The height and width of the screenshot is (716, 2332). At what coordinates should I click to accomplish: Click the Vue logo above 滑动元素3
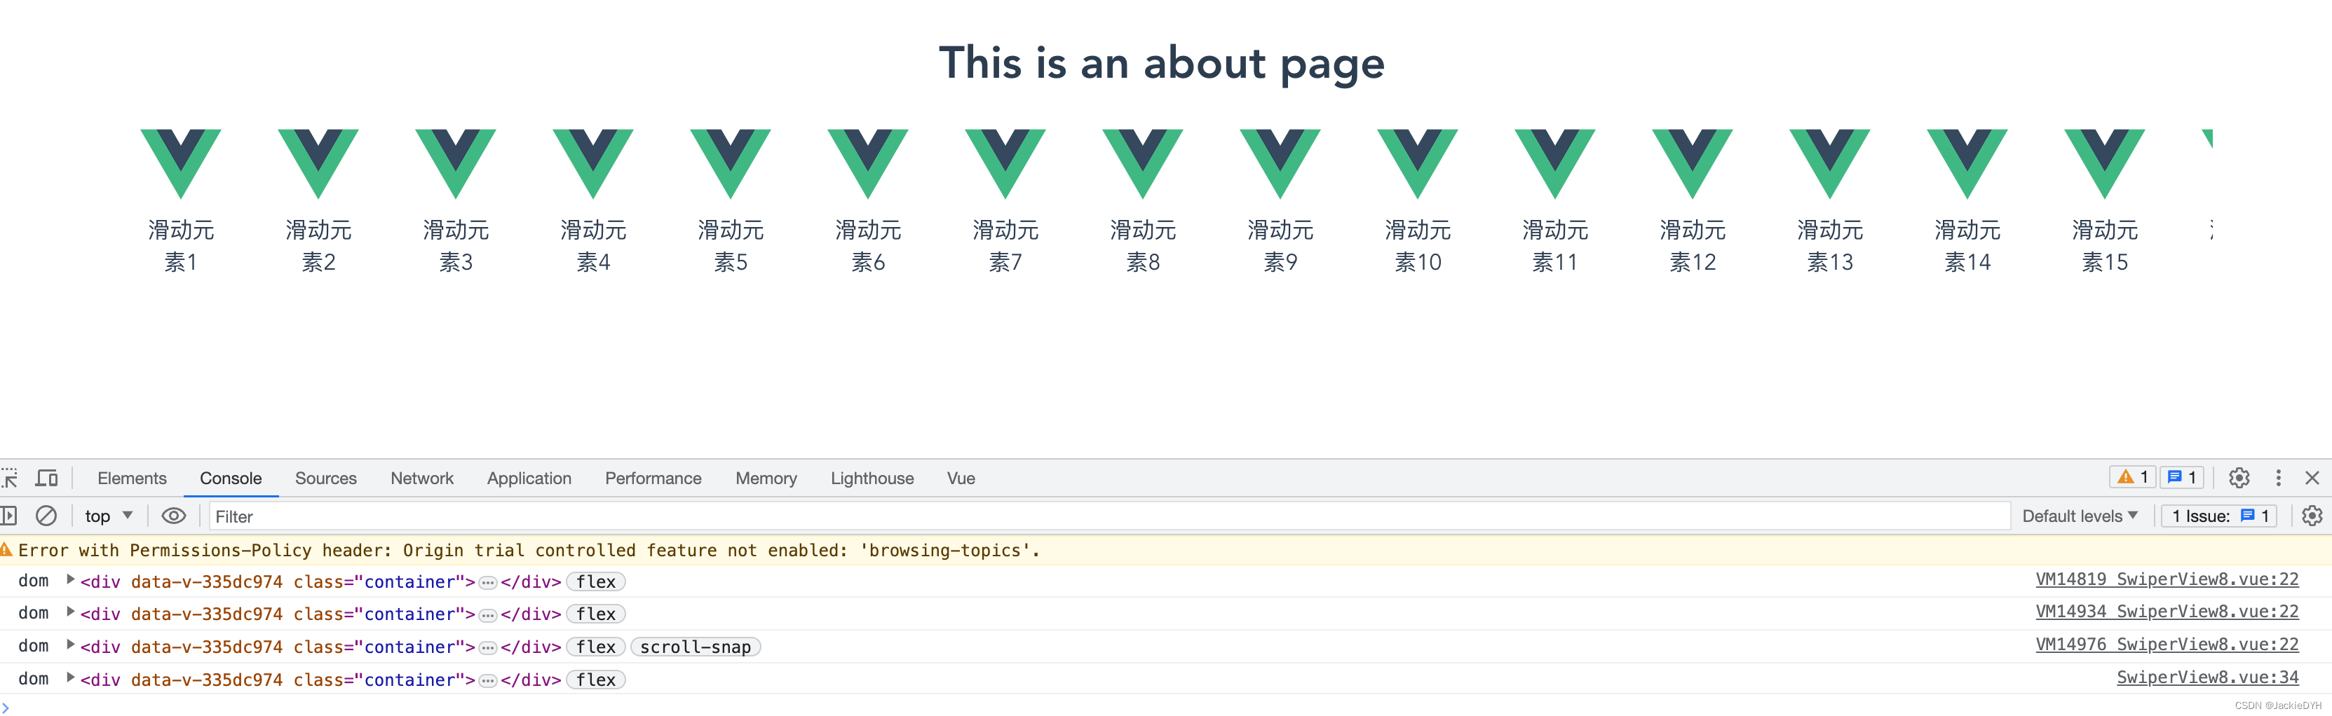coord(455,164)
